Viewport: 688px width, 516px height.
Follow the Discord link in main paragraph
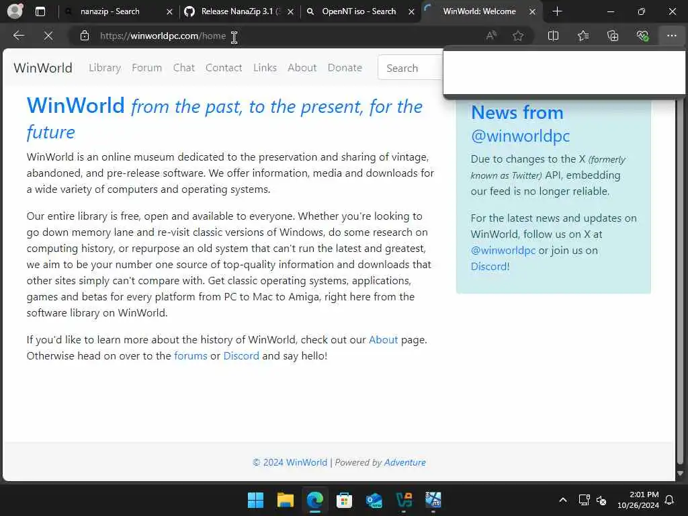tap(241, 356)
